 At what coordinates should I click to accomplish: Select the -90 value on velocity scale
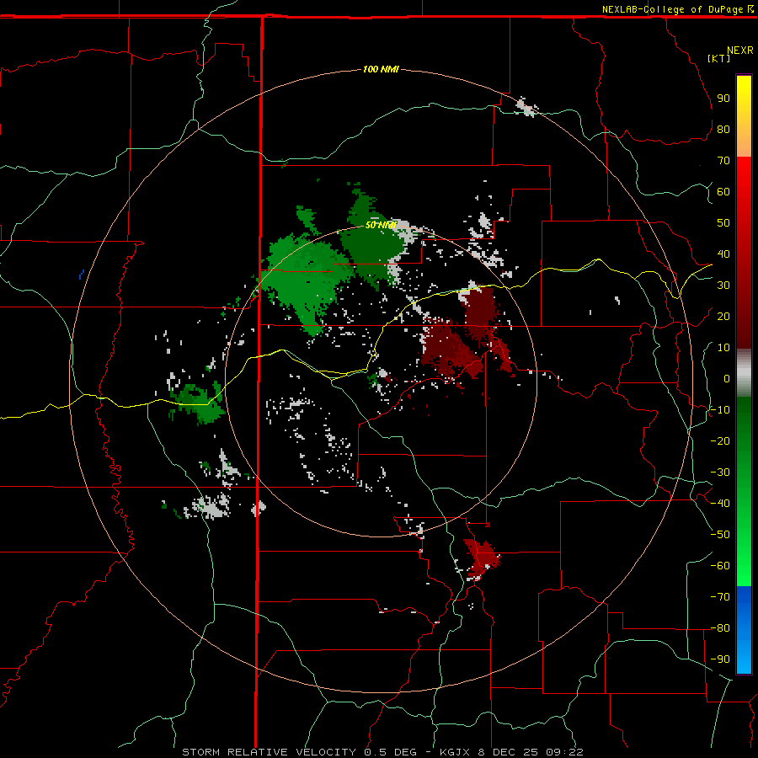720,659
